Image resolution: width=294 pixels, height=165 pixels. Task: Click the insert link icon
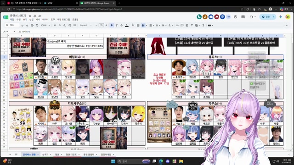click(x=177, y=25)
